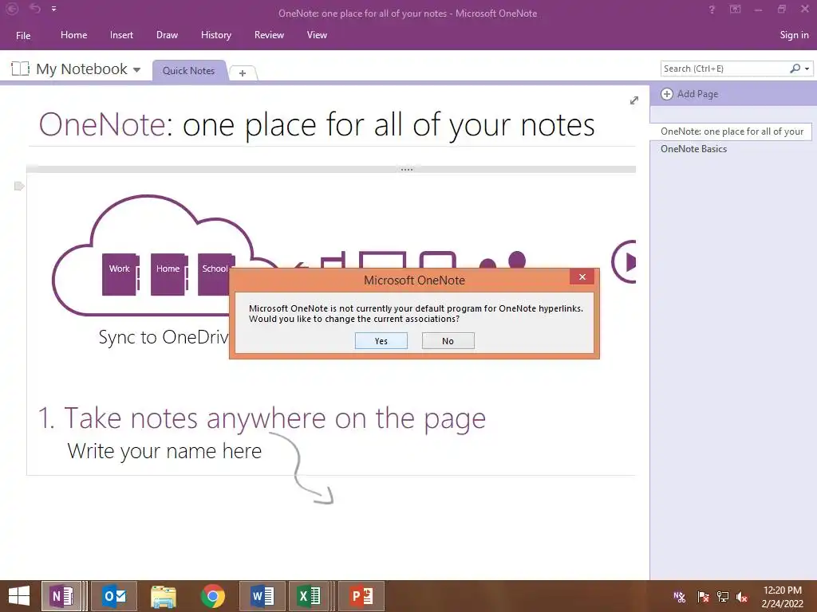Open Word from the taskbar
The image size is (817, 612).
(262, 596)
